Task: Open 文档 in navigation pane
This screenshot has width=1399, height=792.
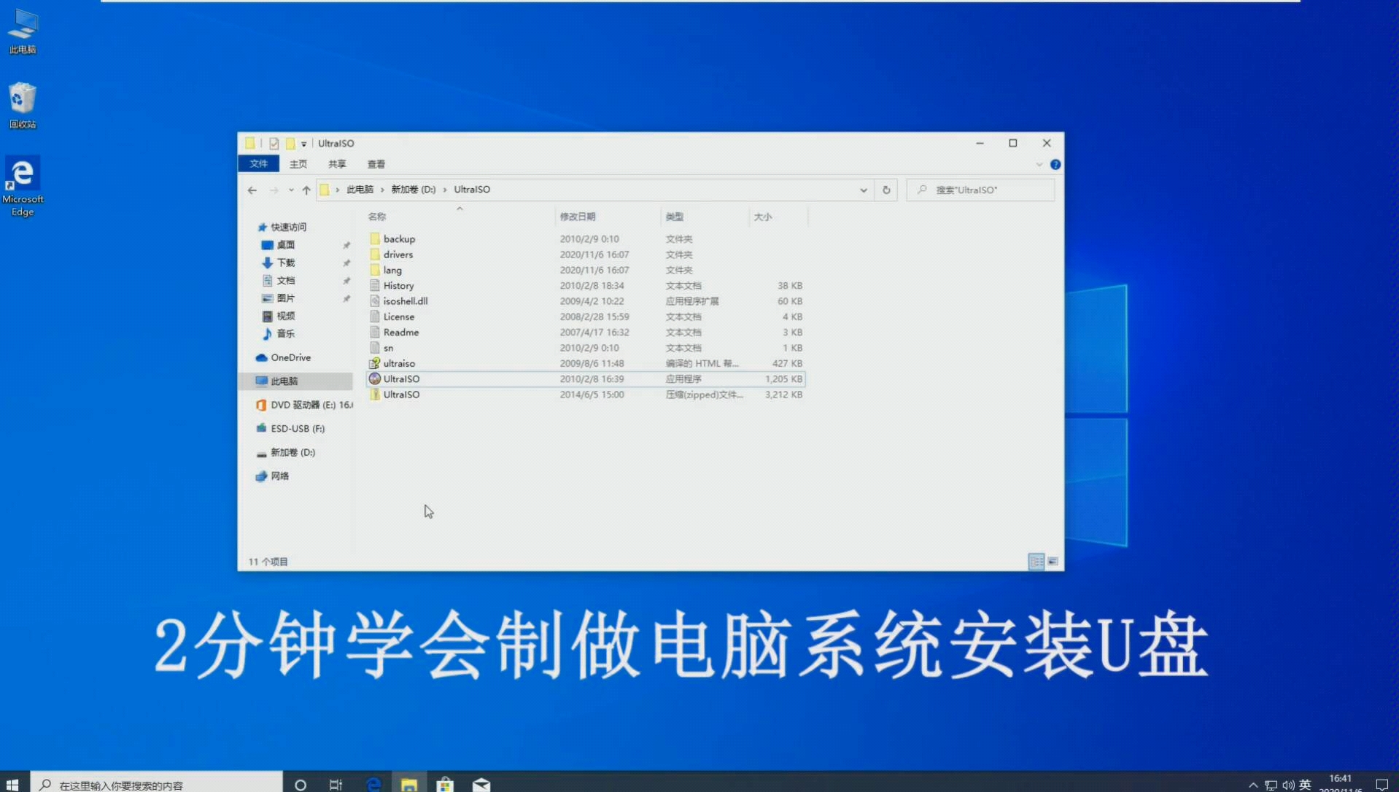Action: pyautogui.click(x=285, y=281)
